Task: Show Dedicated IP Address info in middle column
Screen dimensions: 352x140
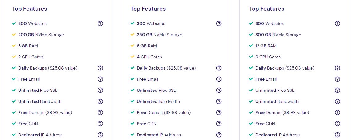Action: pyautogui.click(x=219, y=135)
